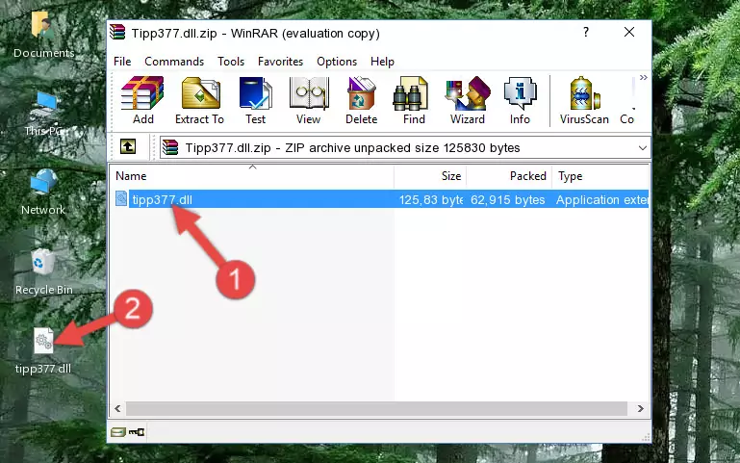This screenshot has height=463, width=740.
Task: Click the horizontal scrollbar thumb
Action: (x=376, y=409)
